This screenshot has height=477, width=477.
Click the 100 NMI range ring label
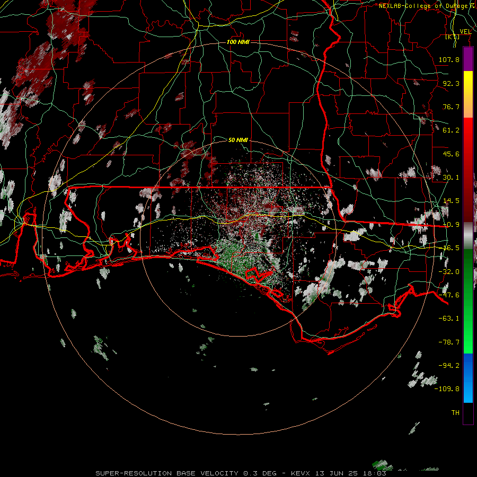click(x=238, y=42)
